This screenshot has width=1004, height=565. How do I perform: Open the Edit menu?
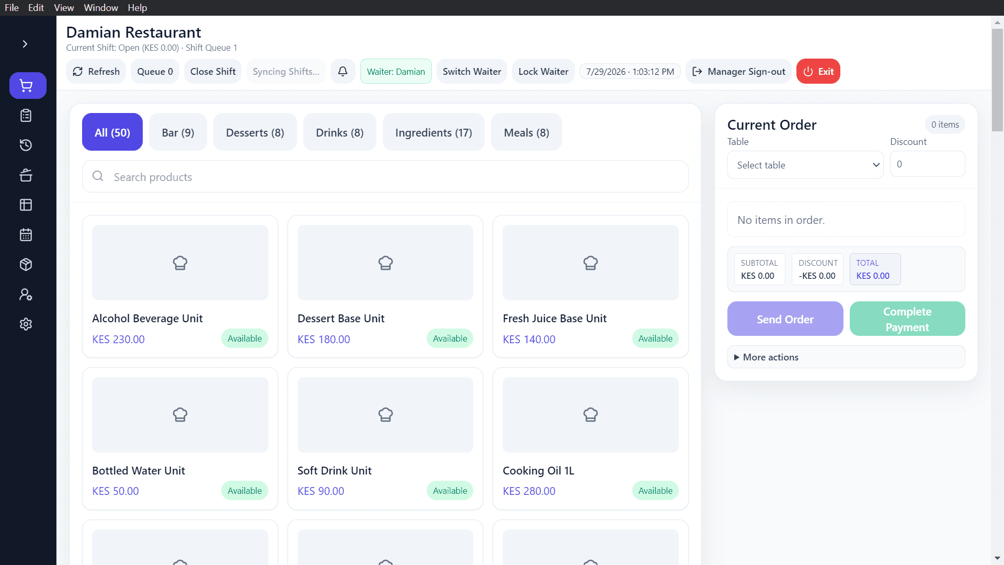pos(36,8)
